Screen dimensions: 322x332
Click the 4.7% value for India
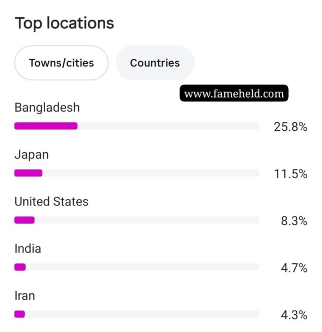pos(294,268)
